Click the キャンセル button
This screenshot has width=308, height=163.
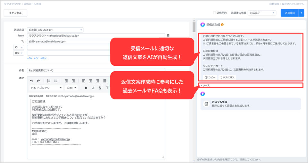15,13
